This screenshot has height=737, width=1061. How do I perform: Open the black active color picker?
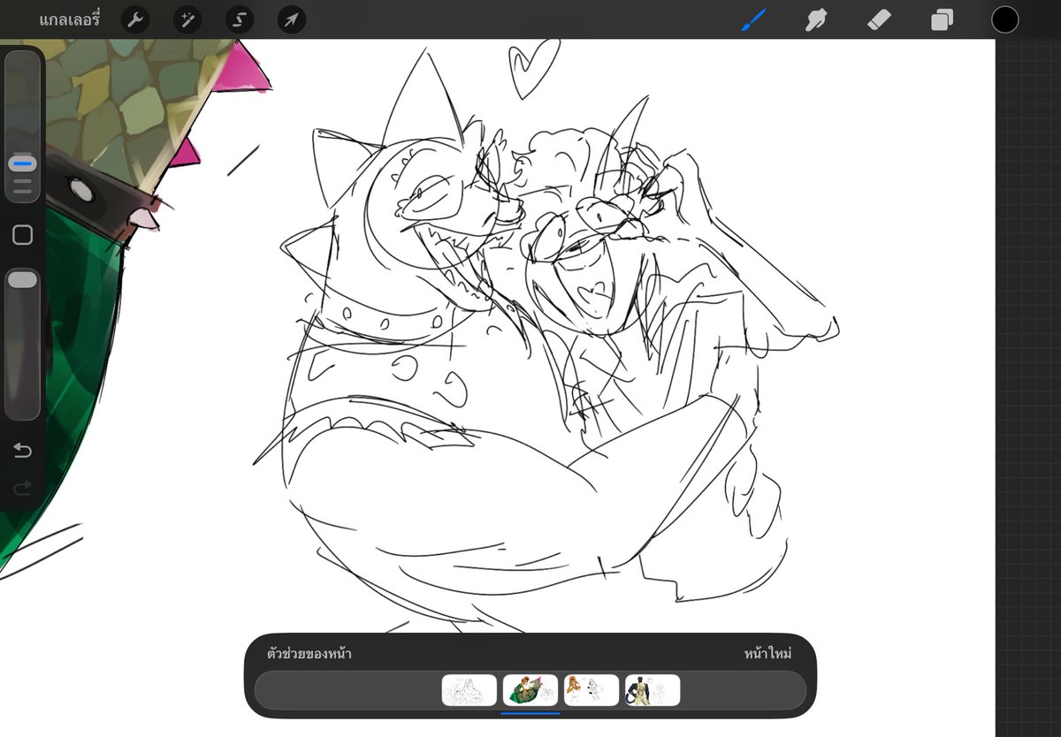point(1004,19)
